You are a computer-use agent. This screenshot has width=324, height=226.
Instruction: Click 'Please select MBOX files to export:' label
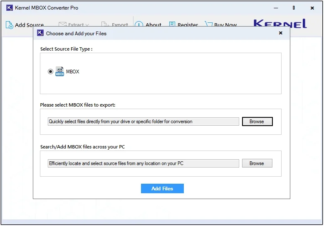coord(78,105)
